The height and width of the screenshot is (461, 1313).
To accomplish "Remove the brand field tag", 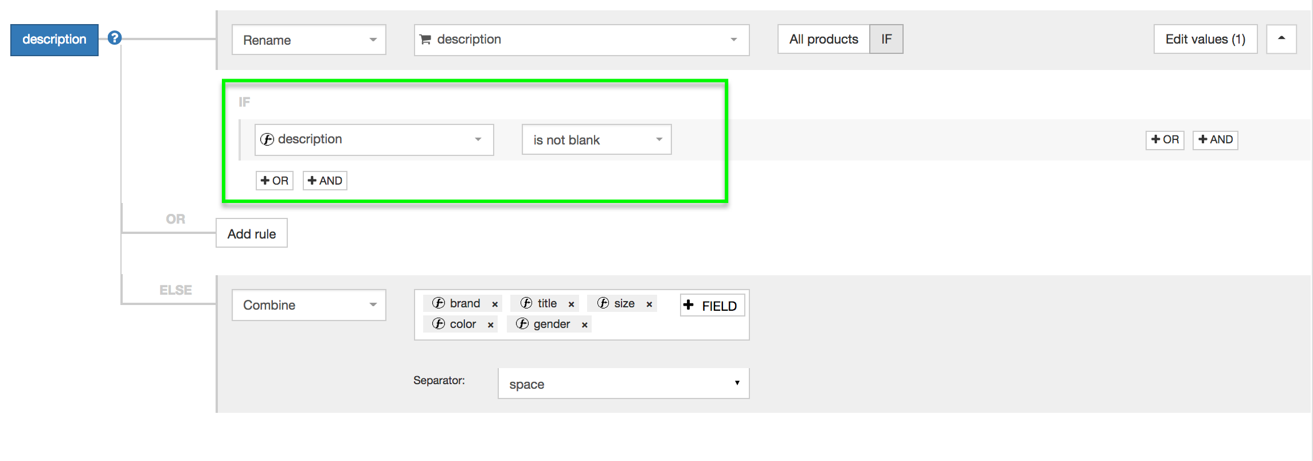I will coord(495,304).
